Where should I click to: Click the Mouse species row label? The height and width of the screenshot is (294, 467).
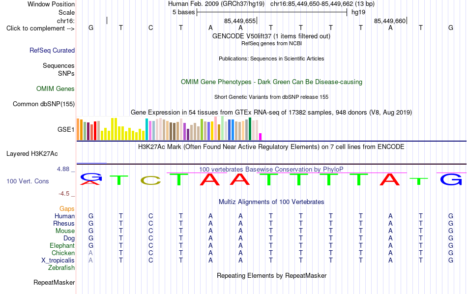coord(65,231)
